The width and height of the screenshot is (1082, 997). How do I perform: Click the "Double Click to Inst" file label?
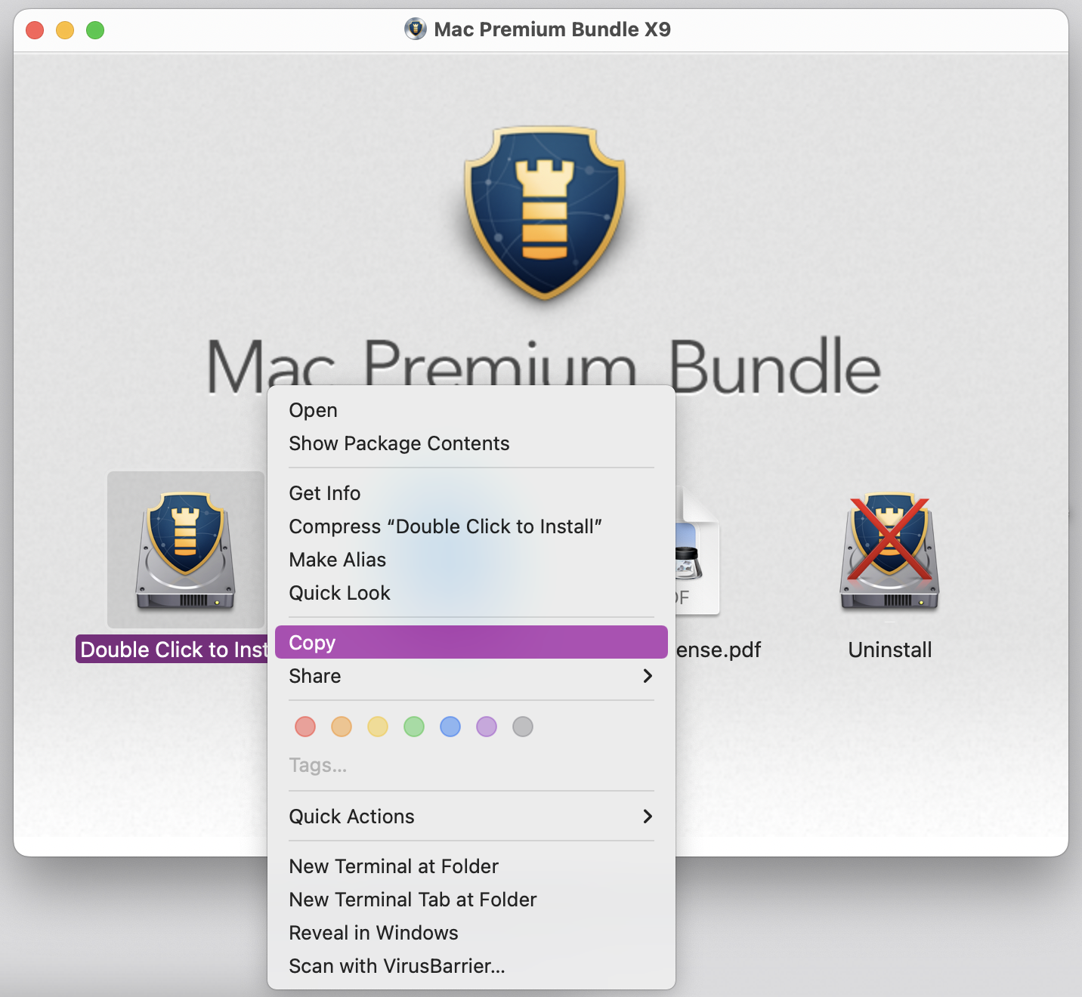[x=172, y=650]
